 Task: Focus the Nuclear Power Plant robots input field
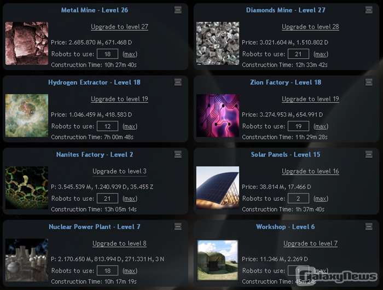click(107, 271)
